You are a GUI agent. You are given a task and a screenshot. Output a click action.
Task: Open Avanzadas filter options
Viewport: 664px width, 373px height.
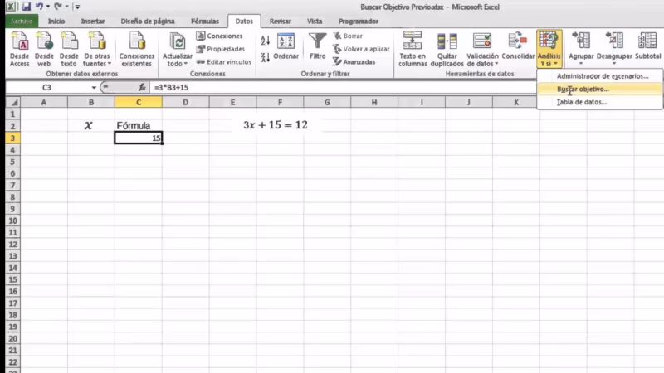(x=354, y=61)
